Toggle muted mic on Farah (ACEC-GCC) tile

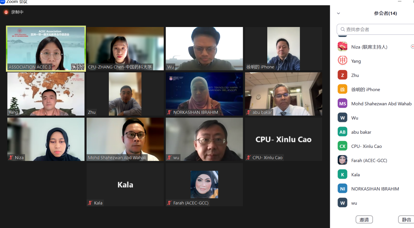[x=169, y=203]
